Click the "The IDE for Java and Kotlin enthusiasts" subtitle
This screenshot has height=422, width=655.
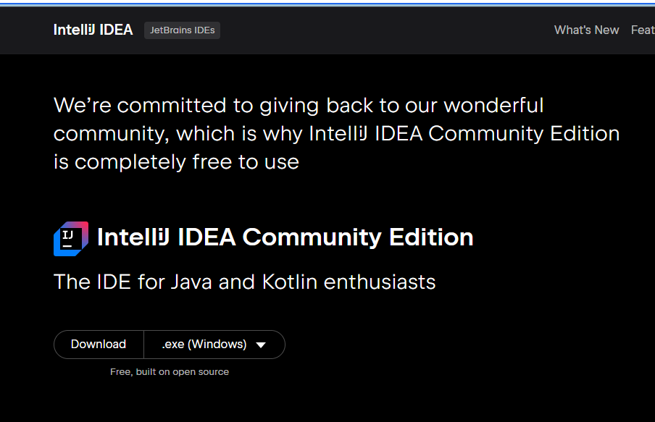pos(244,282)
